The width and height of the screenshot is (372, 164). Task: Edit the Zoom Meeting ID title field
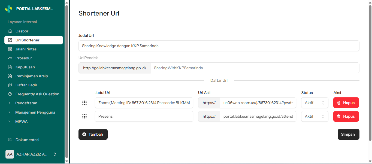coord(144,103)
